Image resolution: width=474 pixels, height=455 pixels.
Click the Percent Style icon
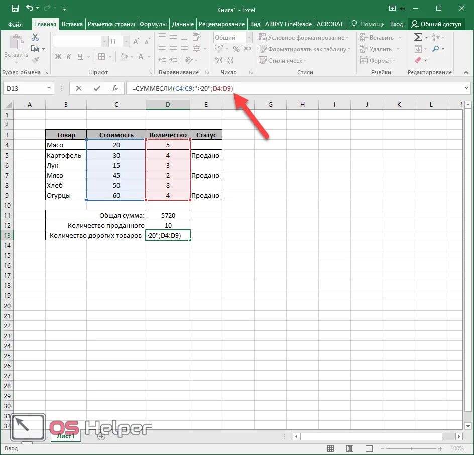[x=236, y=49]
